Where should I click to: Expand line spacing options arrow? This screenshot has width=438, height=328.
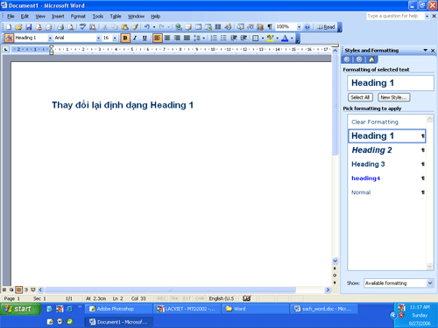coord(203,38)
